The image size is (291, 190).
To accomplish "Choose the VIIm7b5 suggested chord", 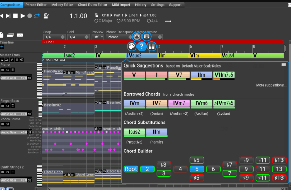I will (x=224, y=75).
